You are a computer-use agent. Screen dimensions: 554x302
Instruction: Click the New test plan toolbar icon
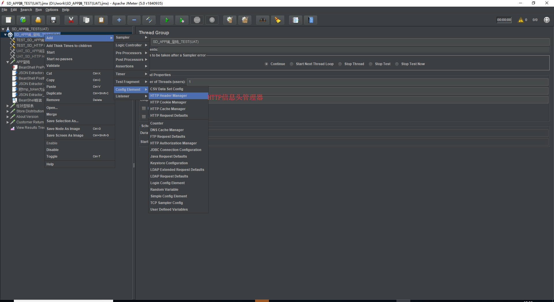pyautogui.click(x=8, y=20)
